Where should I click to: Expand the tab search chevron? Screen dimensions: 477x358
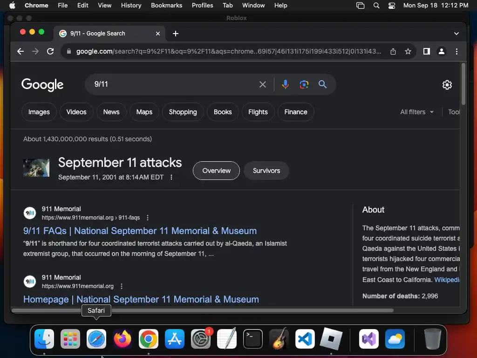coord(457,34)
